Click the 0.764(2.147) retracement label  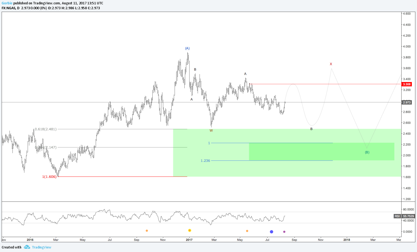46,147
